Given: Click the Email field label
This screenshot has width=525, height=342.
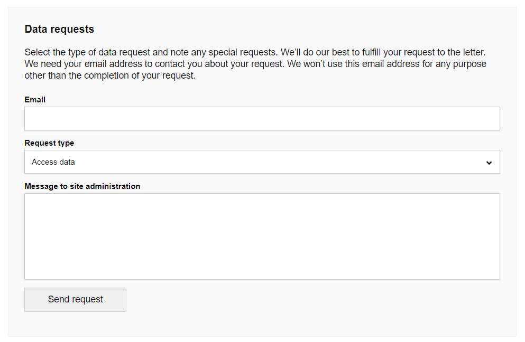Looking at the screenshot, I should coord(35,100).
